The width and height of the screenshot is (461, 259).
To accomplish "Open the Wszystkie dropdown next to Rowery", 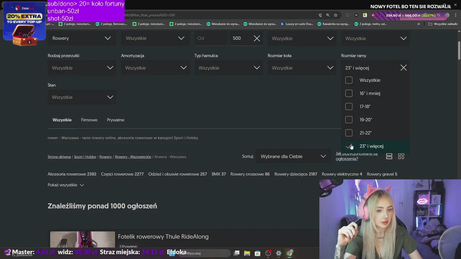I will [x=155, y=38].
